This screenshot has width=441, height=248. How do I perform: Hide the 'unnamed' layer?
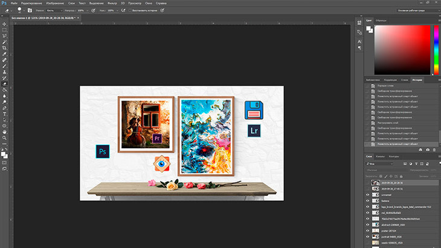368,195
